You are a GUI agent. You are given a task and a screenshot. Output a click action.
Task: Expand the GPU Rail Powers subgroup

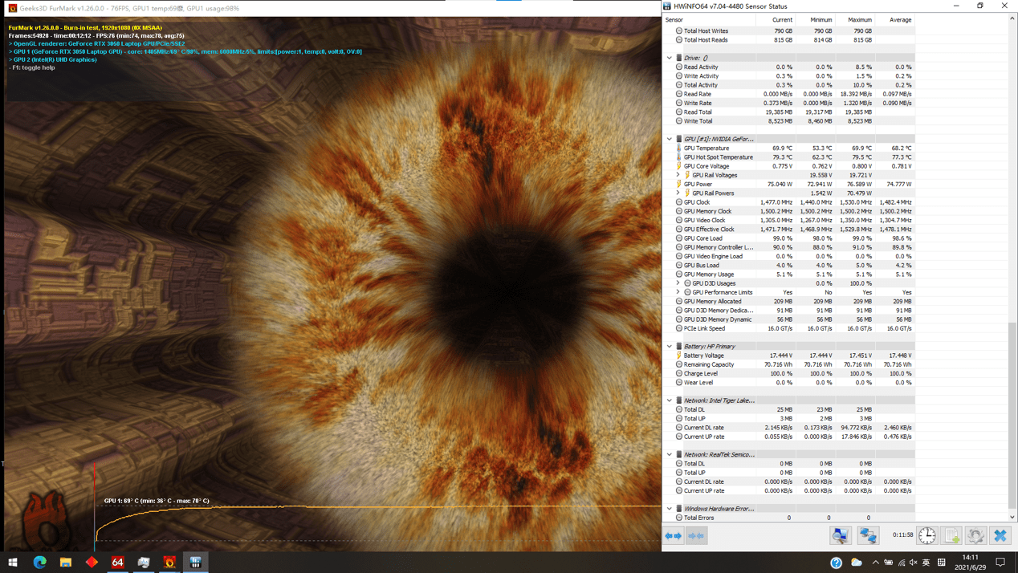pos(678,193)
